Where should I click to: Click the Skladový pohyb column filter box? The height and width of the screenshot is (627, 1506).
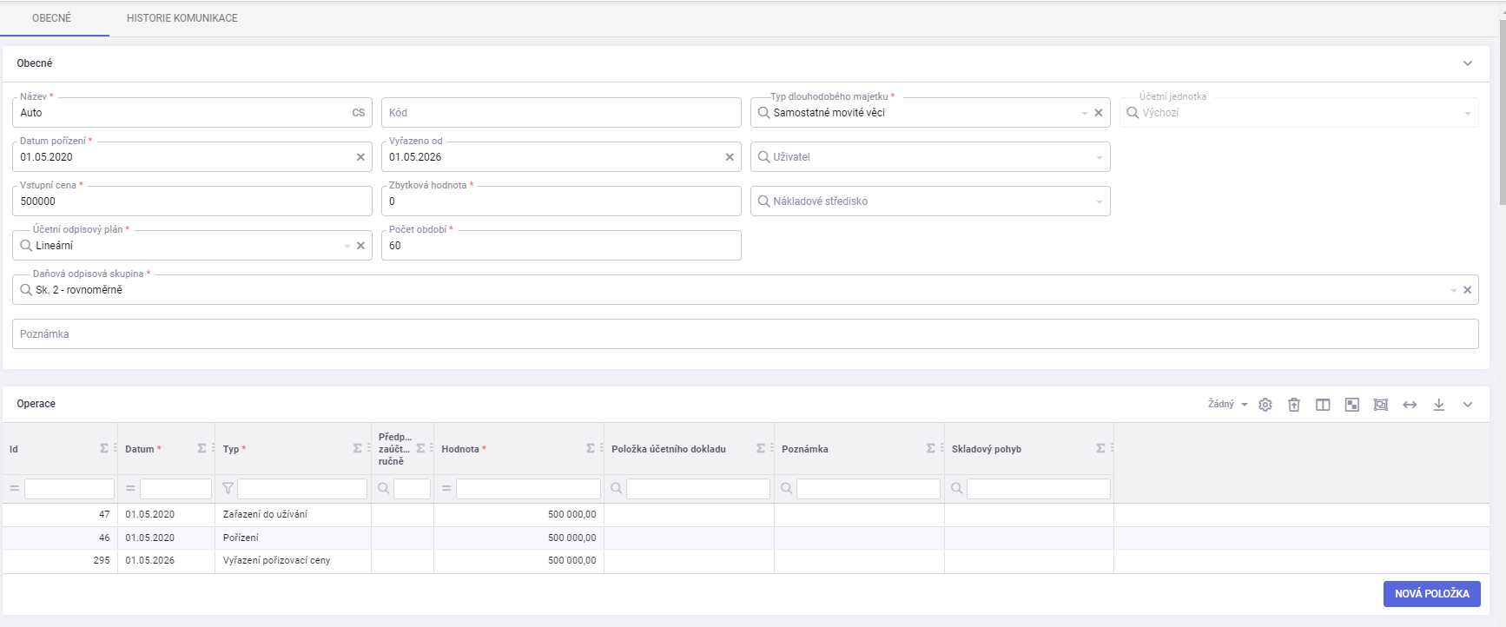[x=1039, y=489]
